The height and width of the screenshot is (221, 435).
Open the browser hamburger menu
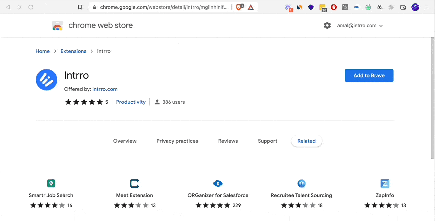click(427, 7)
